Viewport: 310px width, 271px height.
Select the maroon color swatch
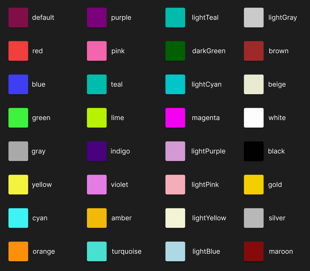click(x=254, y=251)
